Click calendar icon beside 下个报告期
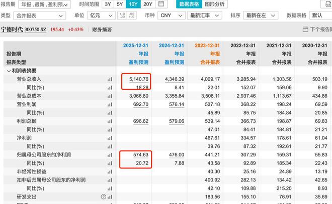 pyautogui.click(x=305, y=30)
